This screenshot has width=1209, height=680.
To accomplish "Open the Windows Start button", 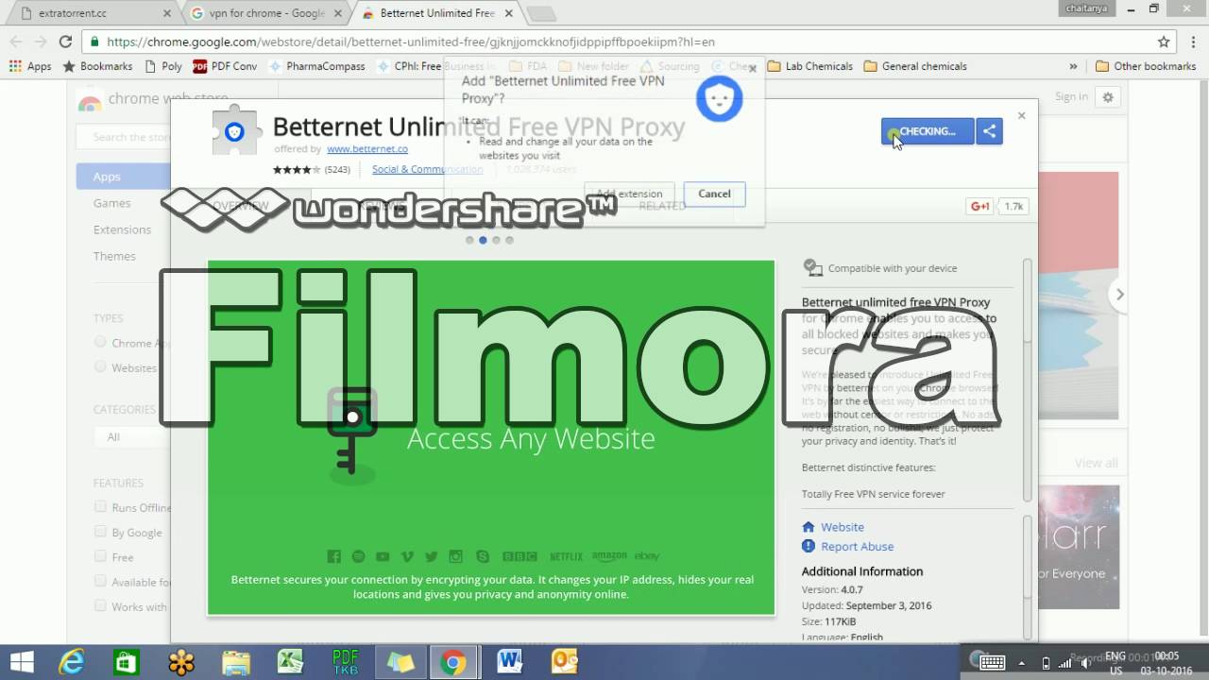I will click(x=22, y=661).
